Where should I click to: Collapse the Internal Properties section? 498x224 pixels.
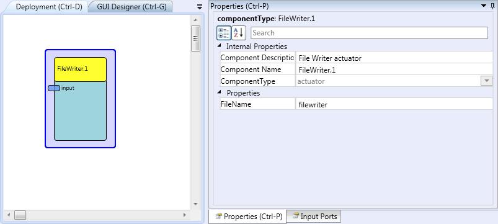click(x=219, y=46)
